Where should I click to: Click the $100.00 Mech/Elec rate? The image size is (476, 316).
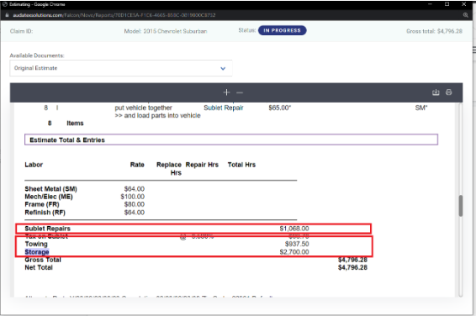133,197
